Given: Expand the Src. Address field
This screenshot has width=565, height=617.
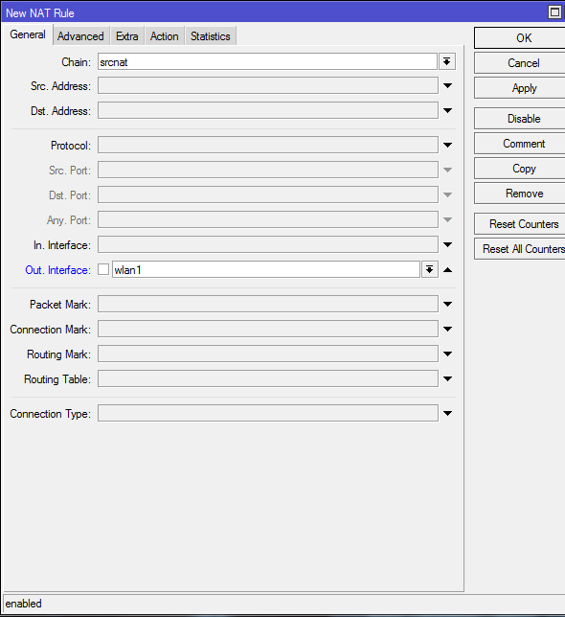Looking at the screenshot, I should pos(447,85).
